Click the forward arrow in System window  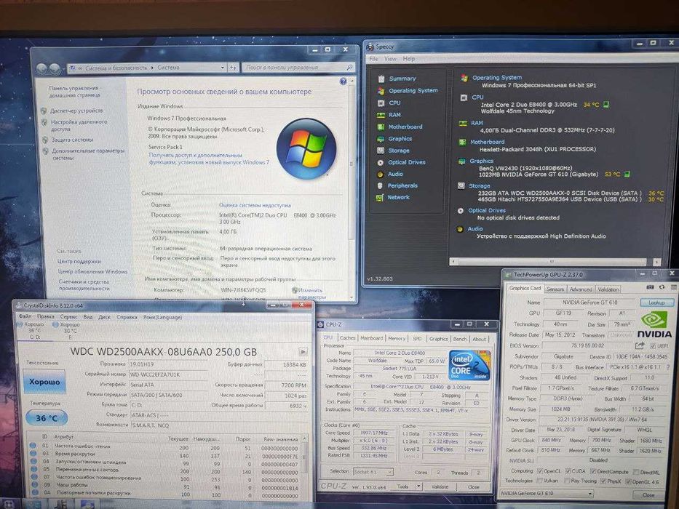[55, 68]
